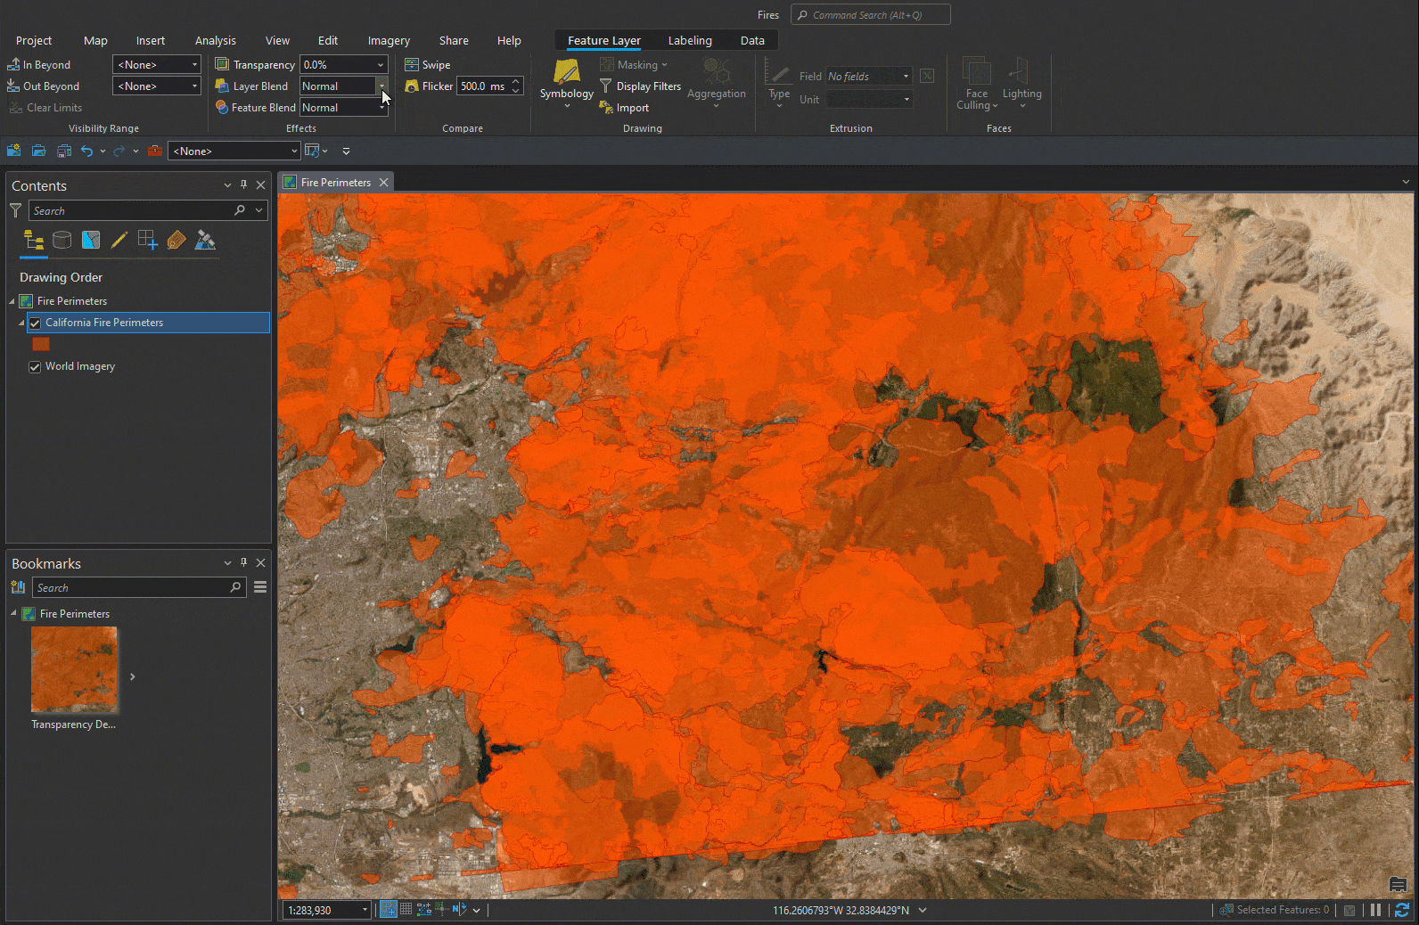Select the Swipe tool

point(428,64)
